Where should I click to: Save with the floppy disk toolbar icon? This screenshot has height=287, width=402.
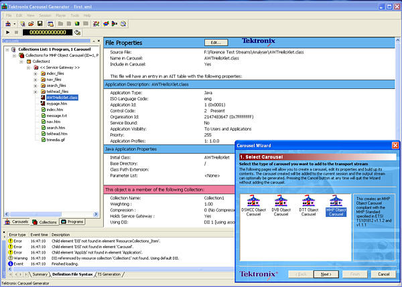coord(40,24)
